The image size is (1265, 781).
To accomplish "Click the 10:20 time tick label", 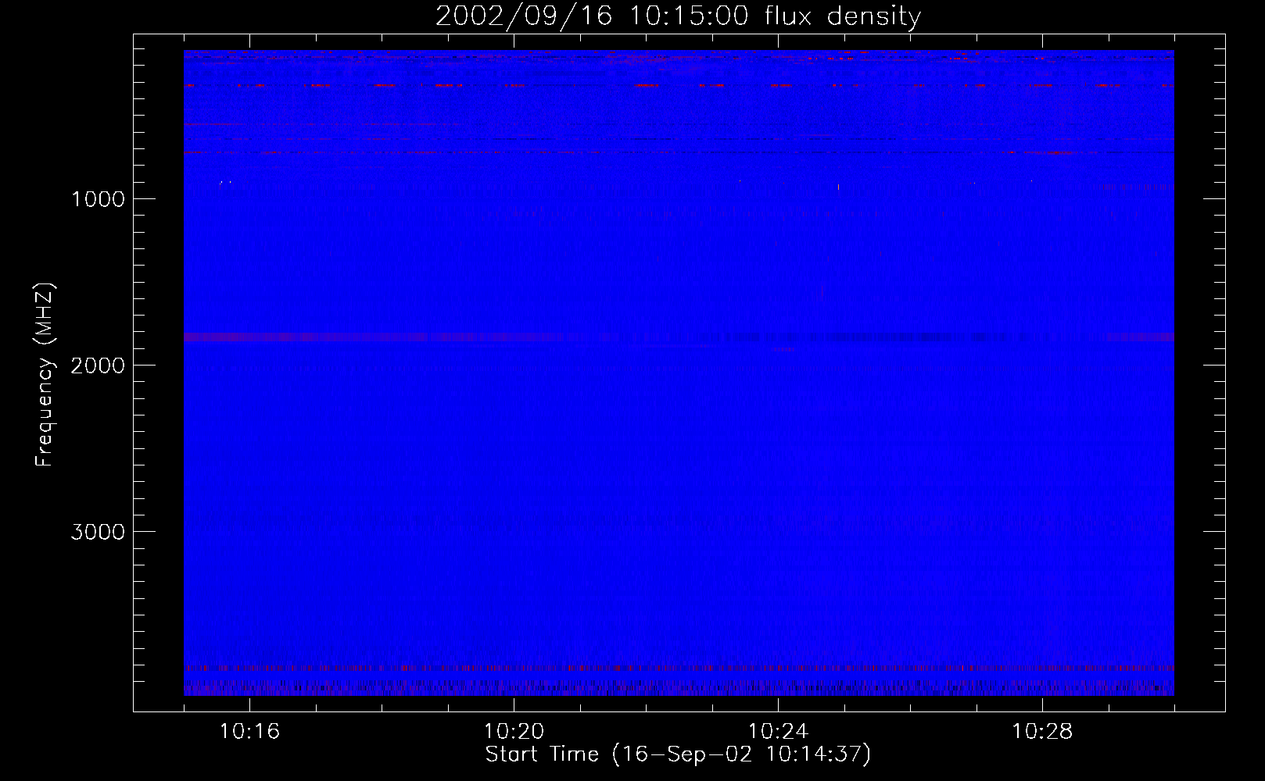I will (514, 732).
